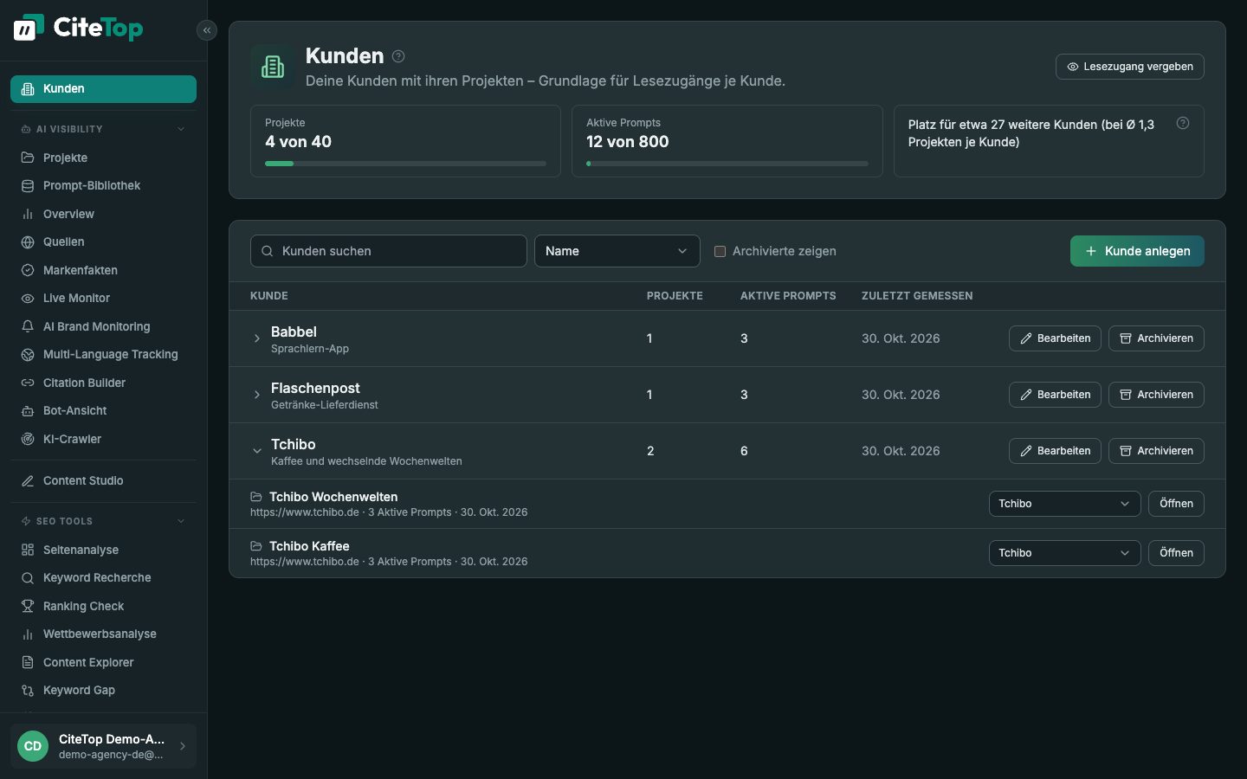Collapse the Tchibo customer row
The image size is (1247, 779).
click(257, 451)
